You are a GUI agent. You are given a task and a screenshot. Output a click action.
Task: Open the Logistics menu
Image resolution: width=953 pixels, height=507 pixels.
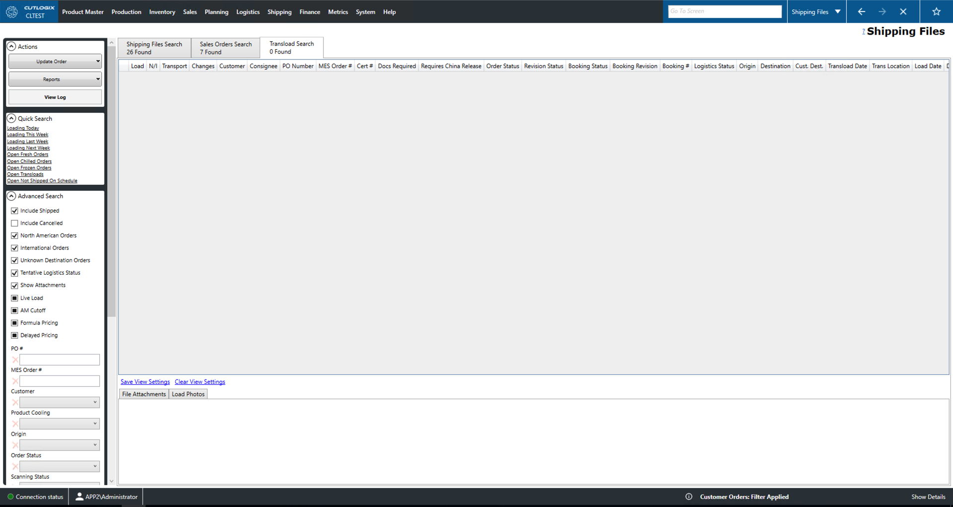(248, 11)
